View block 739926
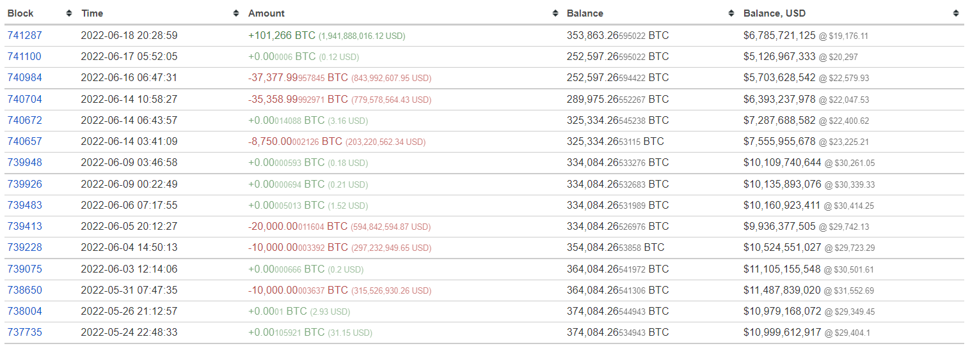The width and height of the screenshot is (970, 346). pyautogui.click(x=24, y=184)
